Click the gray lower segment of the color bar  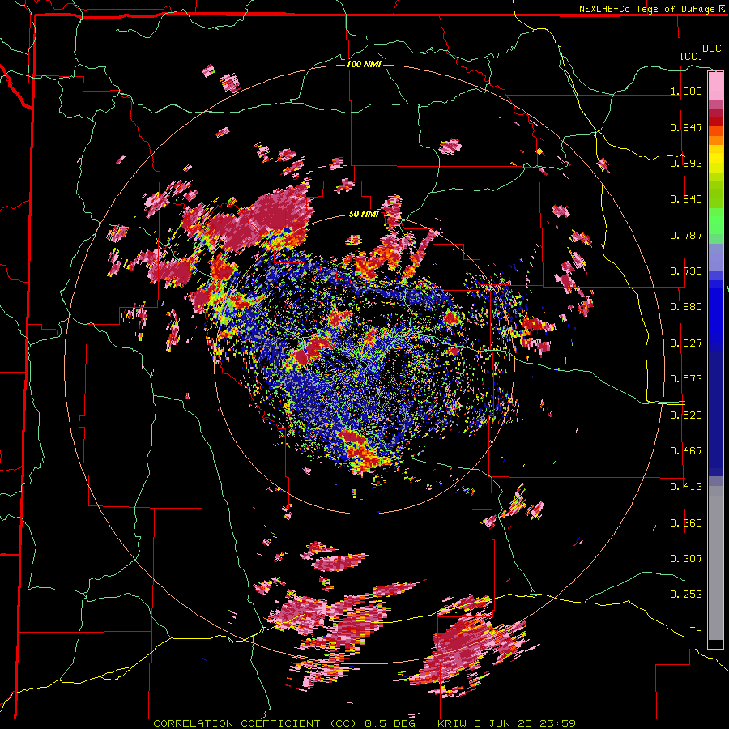pyautogui.click(x=715, y=563)
